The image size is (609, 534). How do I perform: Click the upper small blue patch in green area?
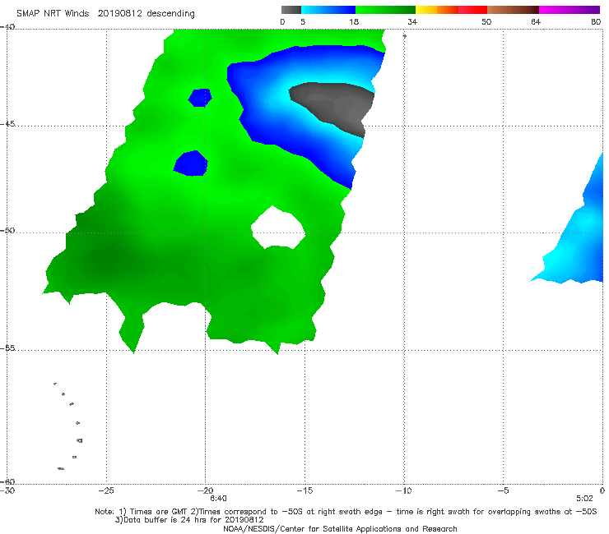coord(200,98)
